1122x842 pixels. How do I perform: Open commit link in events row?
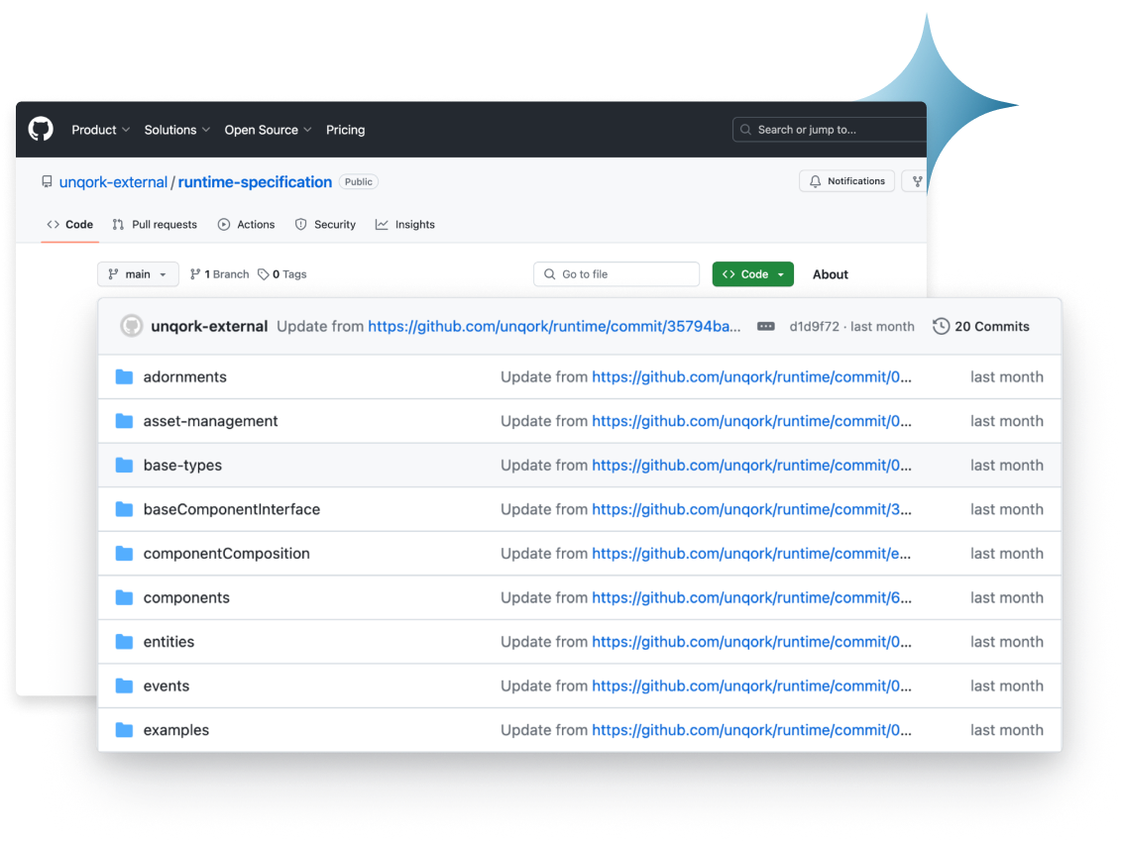[x=751, y=686]
